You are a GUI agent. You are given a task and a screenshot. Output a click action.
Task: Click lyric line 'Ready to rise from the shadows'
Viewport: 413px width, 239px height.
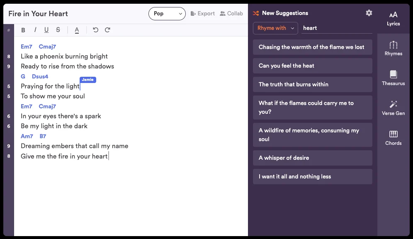(x=68, y=66)
